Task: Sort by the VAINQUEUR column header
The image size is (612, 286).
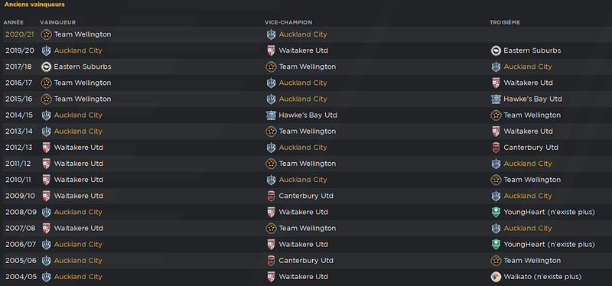Action: [58, 23]
